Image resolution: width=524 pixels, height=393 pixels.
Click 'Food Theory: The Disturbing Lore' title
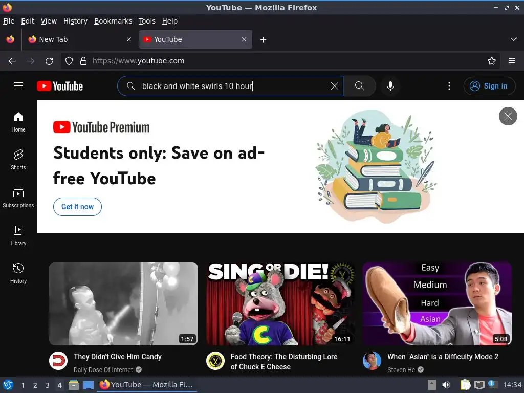click(283, 362)
